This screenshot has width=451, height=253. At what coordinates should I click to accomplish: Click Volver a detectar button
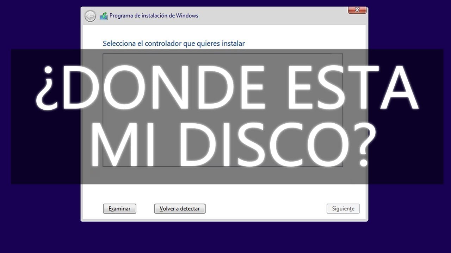click(180, 209)
